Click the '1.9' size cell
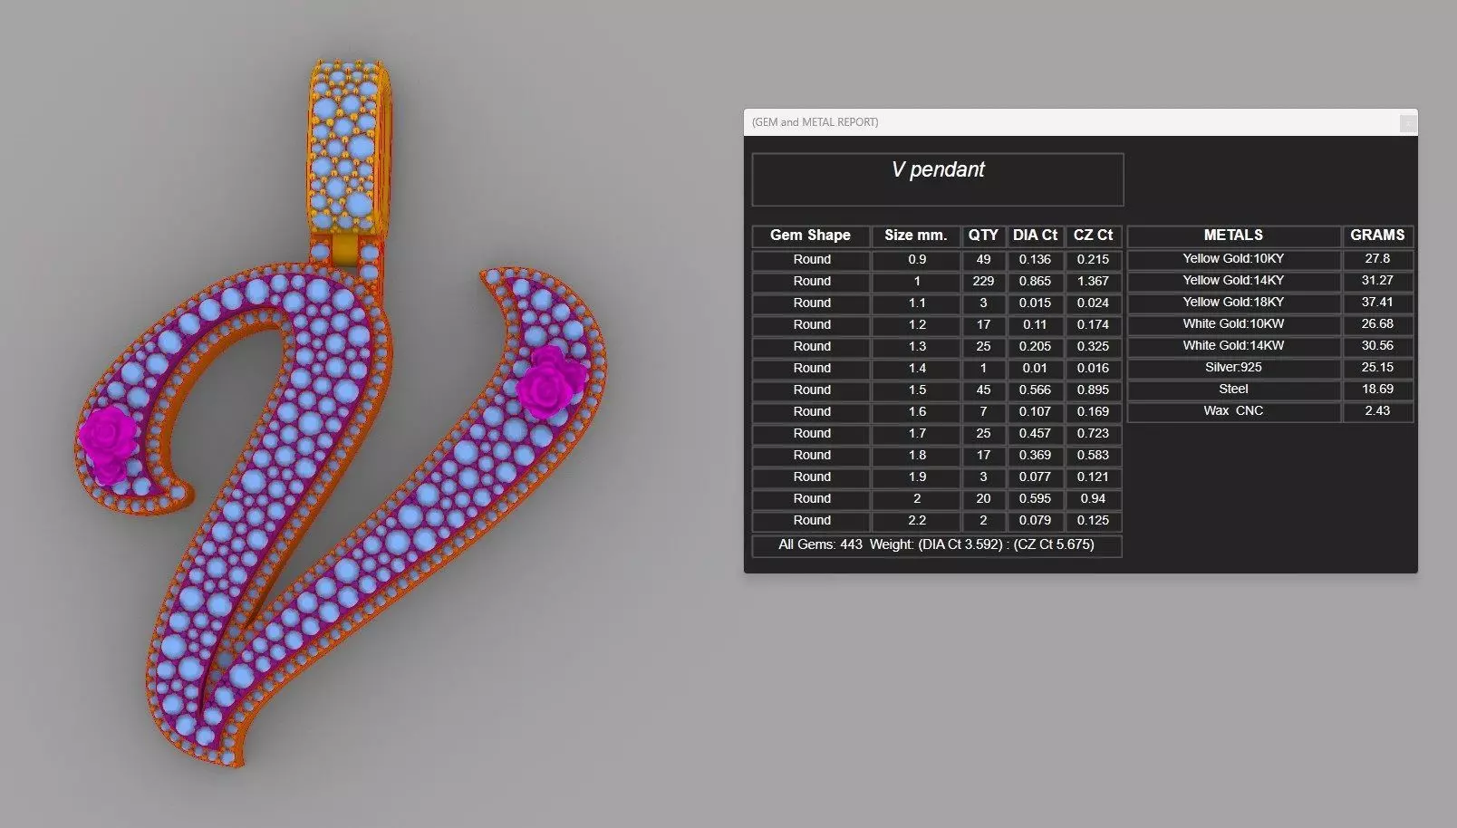 pos(916,477)
